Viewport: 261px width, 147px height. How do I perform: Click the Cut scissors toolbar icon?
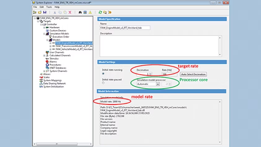[55, 12]
